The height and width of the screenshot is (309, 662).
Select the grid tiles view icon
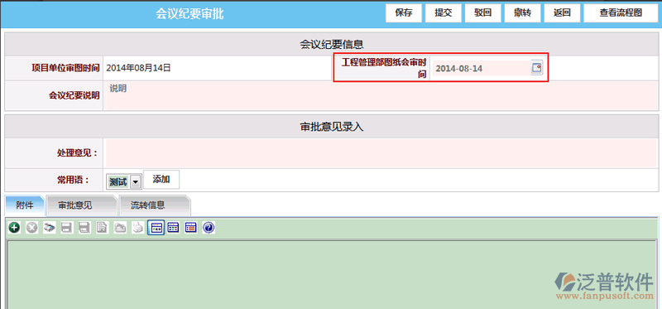173,229
